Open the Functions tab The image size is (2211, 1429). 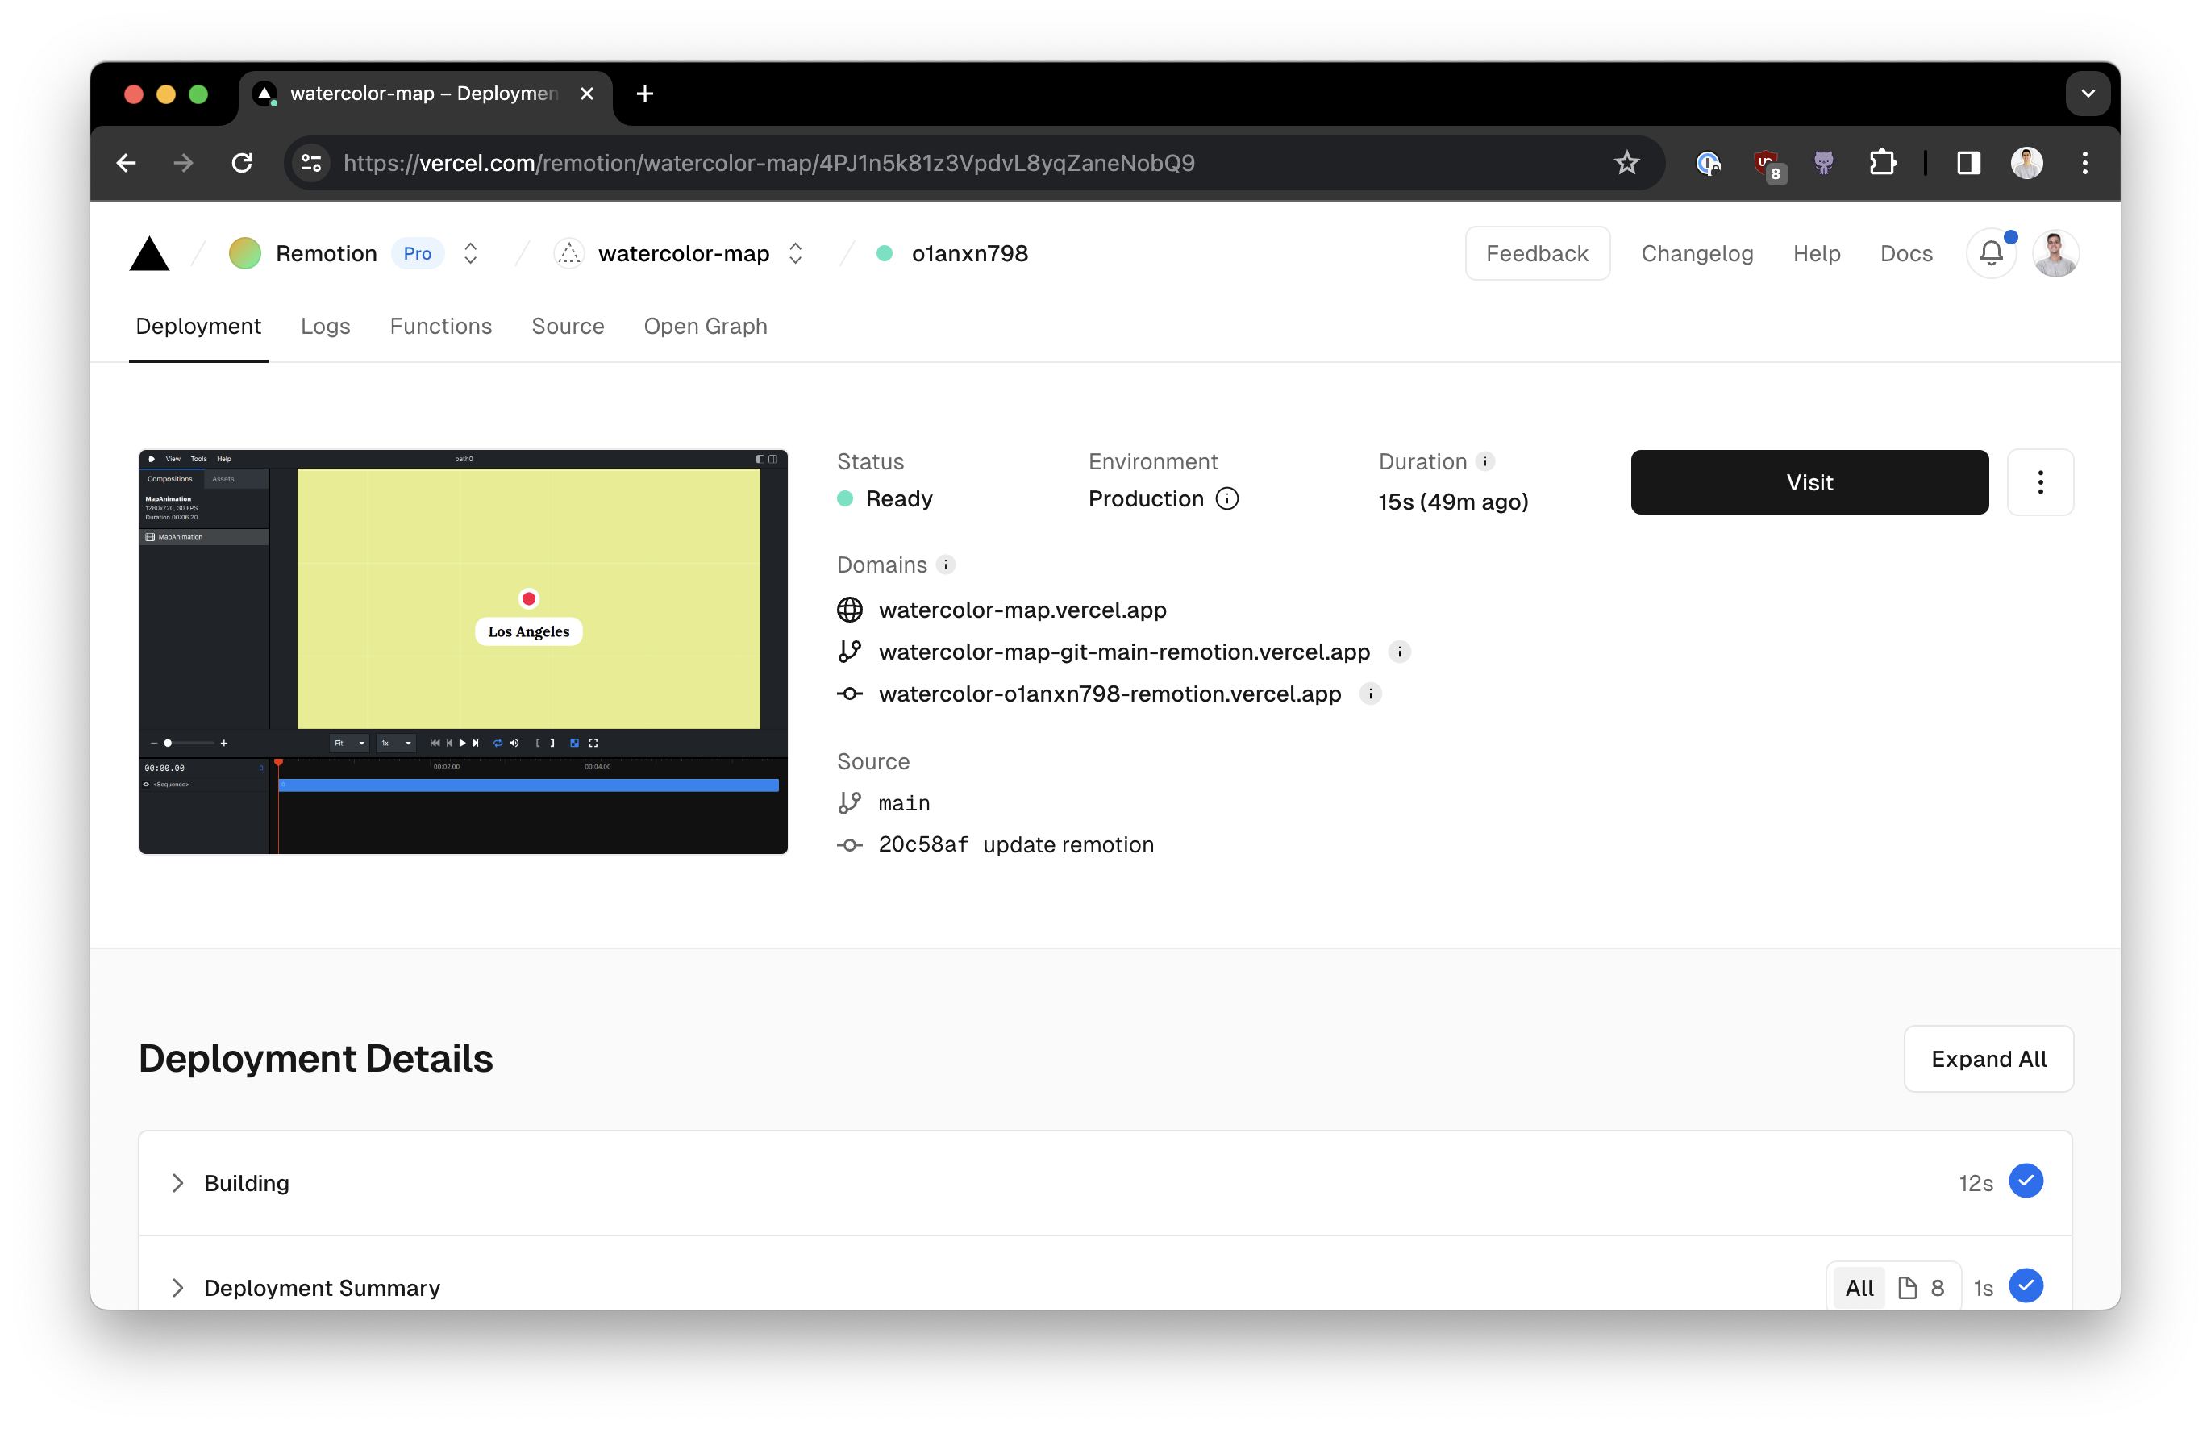(441, 327)
